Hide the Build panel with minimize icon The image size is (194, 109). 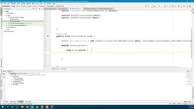[191, 71]
